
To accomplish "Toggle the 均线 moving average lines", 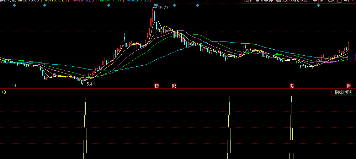I will click(x=294, y=1).
